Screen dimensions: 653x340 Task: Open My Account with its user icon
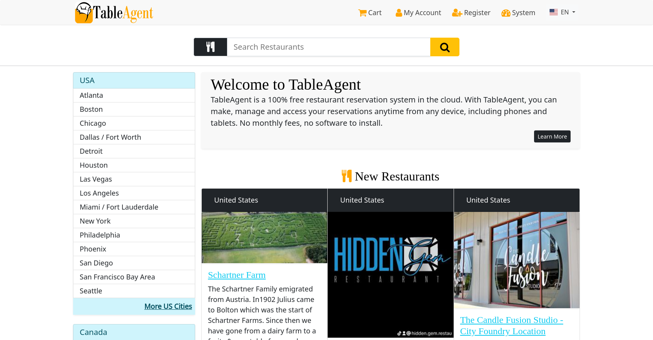coord(418,13)
